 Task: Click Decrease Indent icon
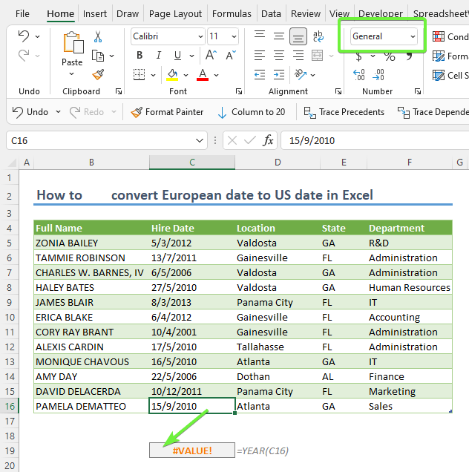[x=260, y=75]
